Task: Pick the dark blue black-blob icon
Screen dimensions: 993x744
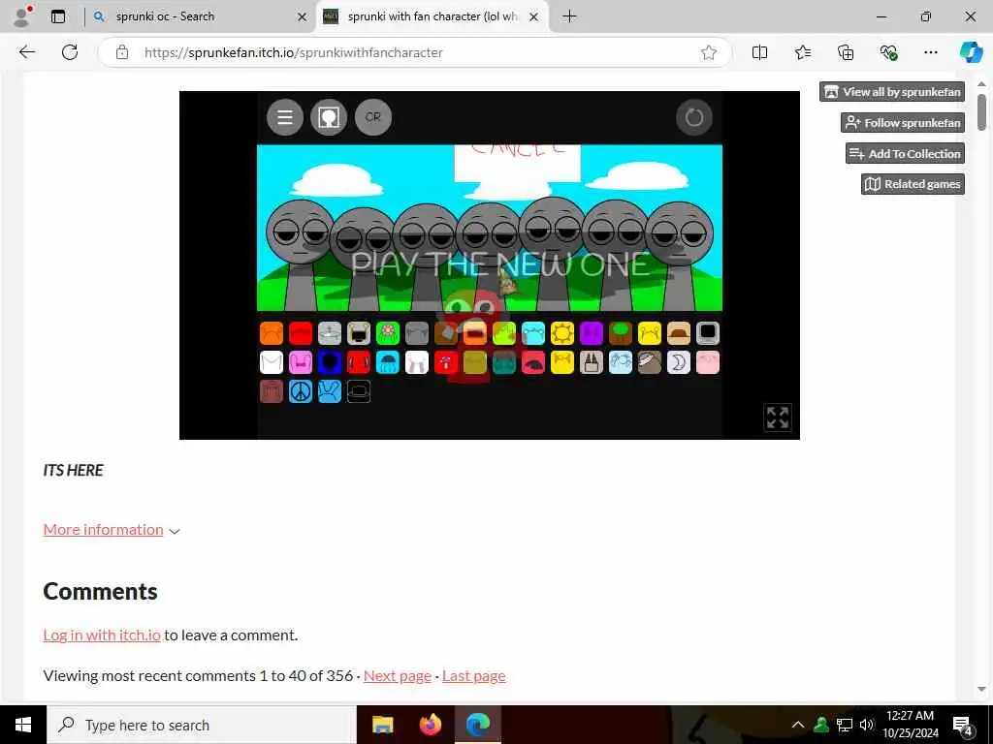Action: click(330, 362)
